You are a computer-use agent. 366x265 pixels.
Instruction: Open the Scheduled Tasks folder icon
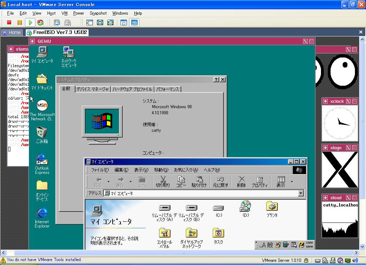pyautogui.click(x=218, y=236)
